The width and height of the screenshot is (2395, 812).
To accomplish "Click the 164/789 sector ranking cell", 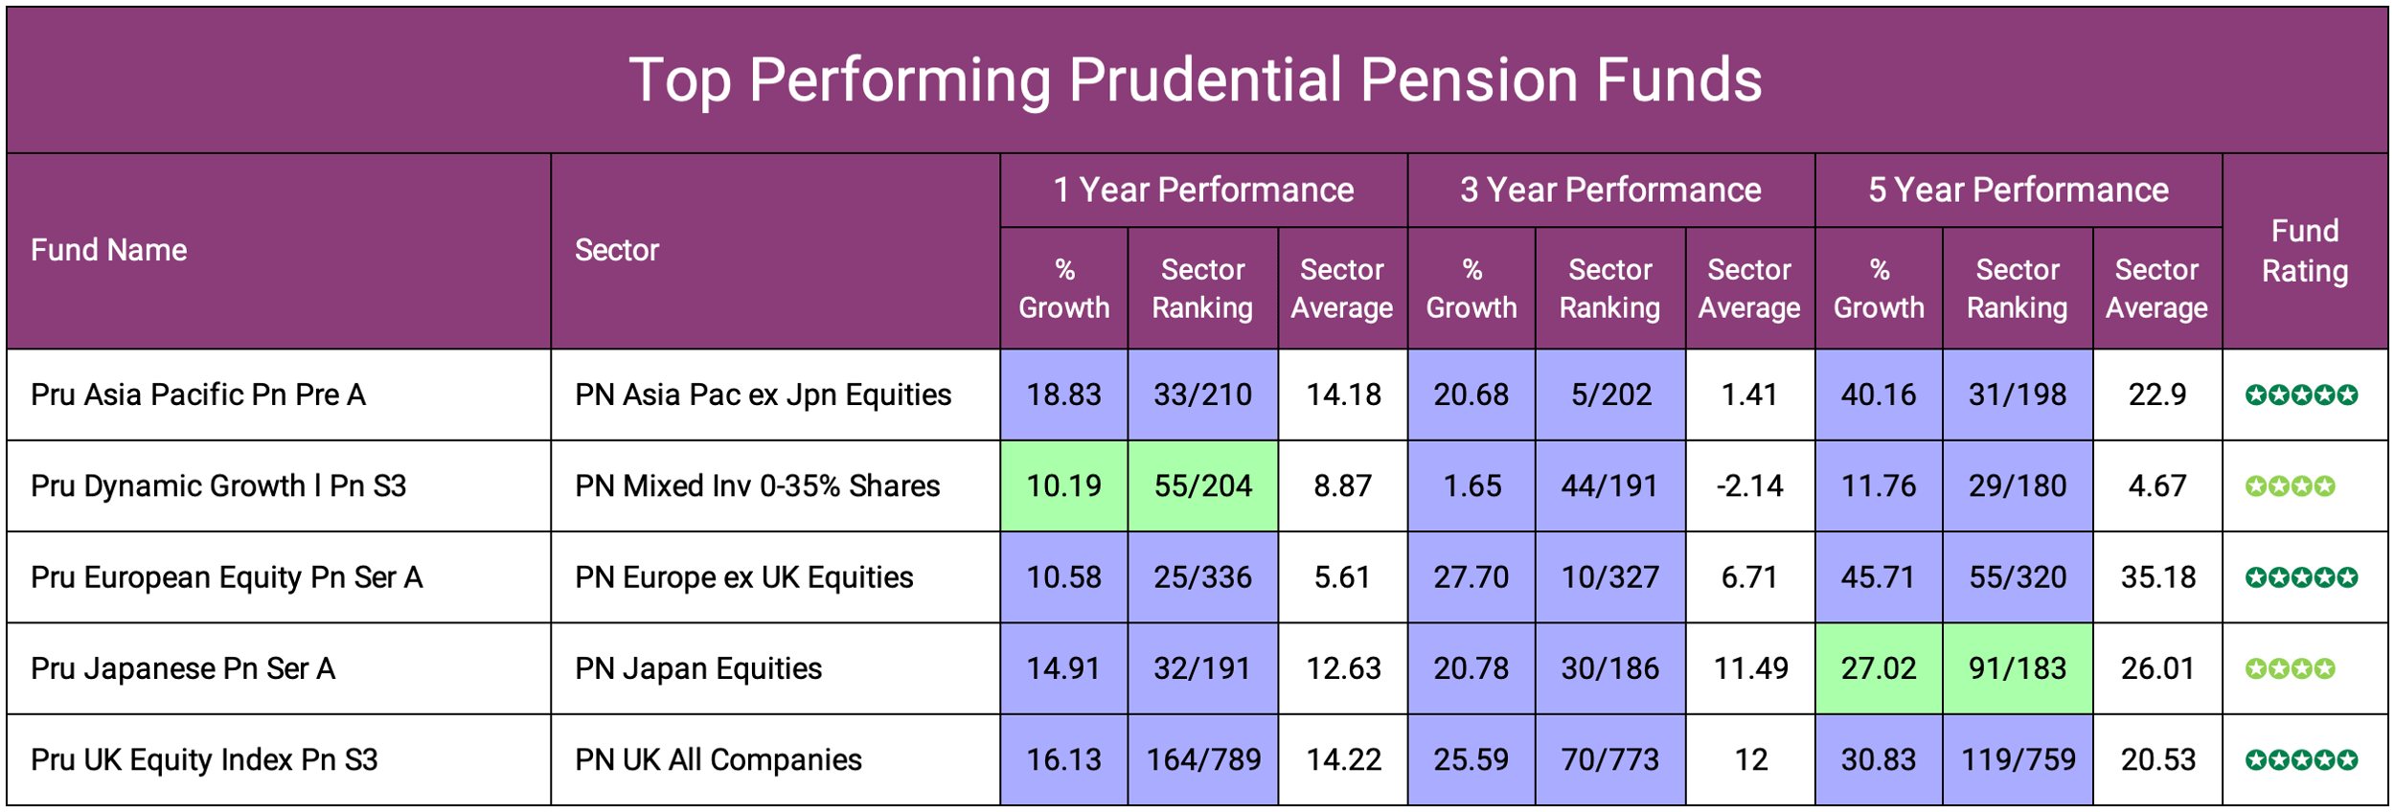I will 1203,760.
